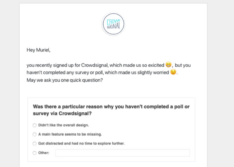Click the Crowdsignal circular logo
This screenshot has height=167, width=234.
(x=113, y=24)
